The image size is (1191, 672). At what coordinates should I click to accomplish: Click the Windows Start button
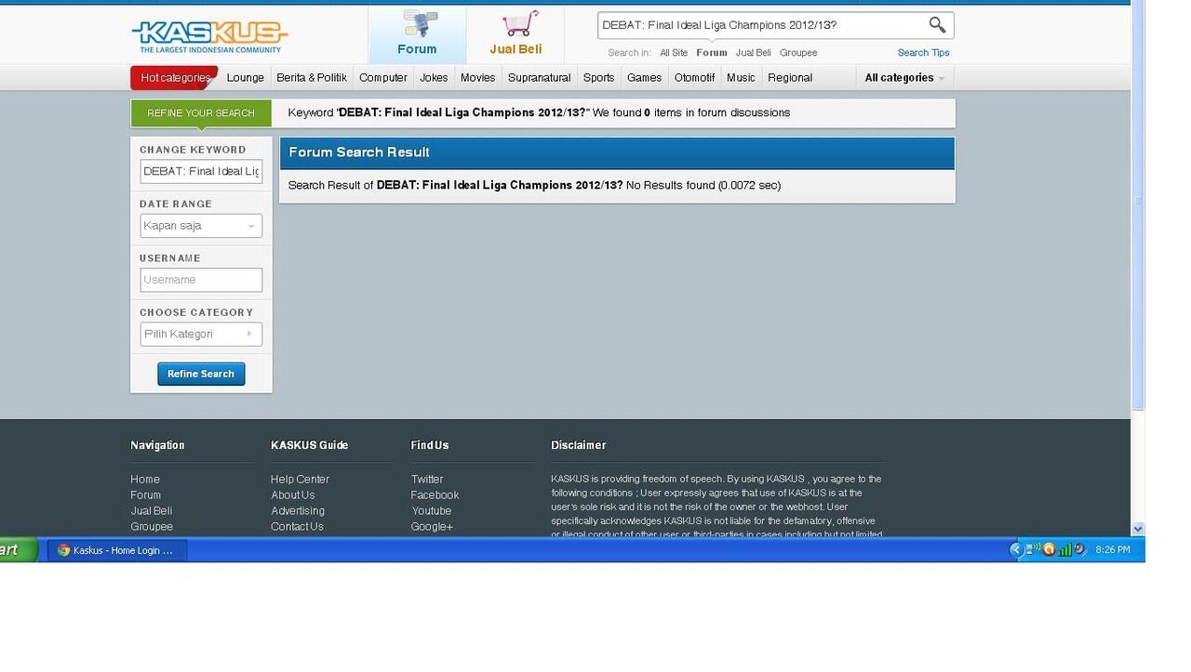coord(18,549)
